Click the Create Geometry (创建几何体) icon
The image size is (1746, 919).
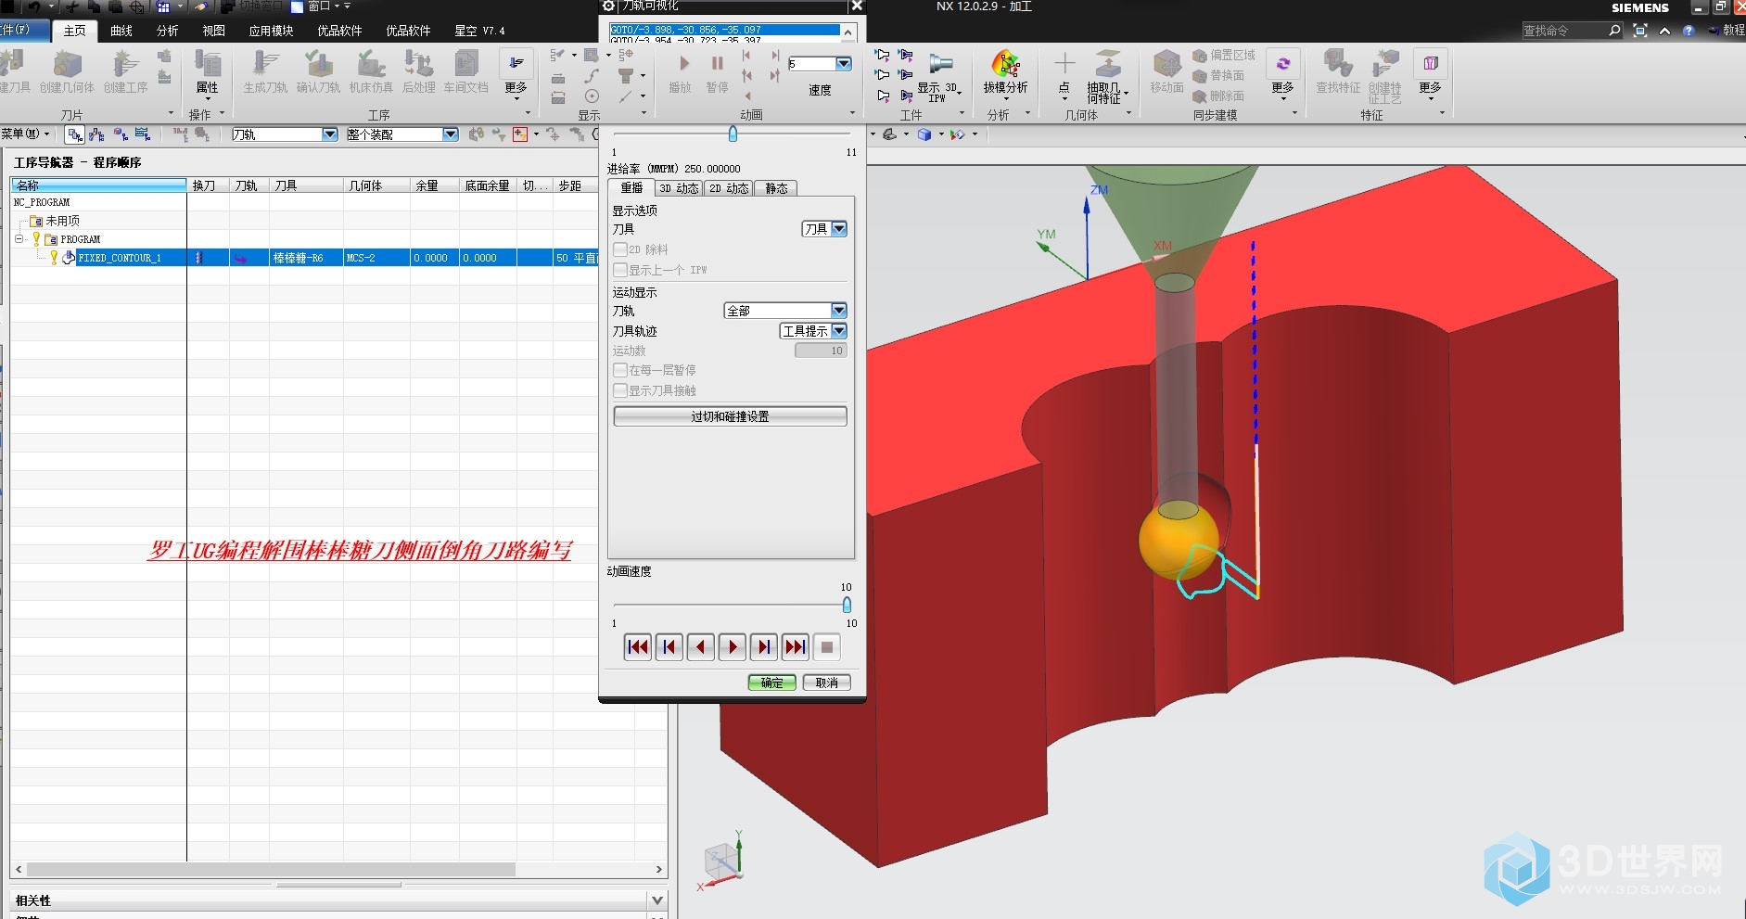coord(67,65)
